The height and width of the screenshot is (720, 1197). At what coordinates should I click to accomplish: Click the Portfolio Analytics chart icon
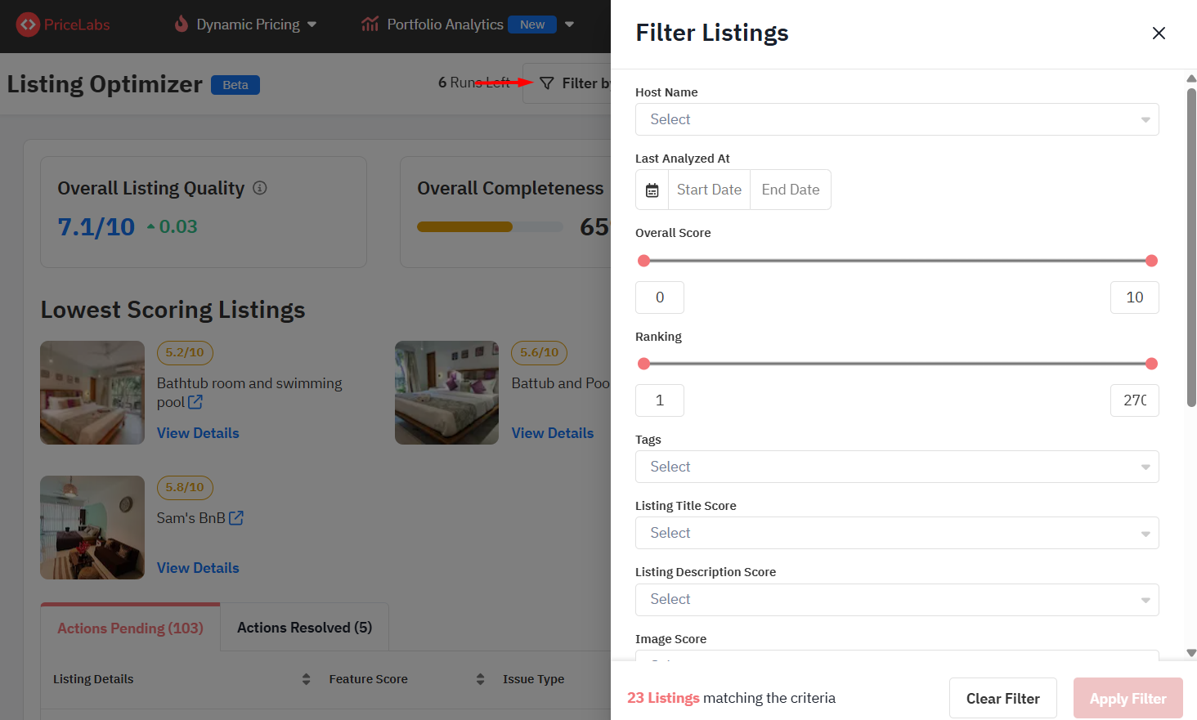370,25
